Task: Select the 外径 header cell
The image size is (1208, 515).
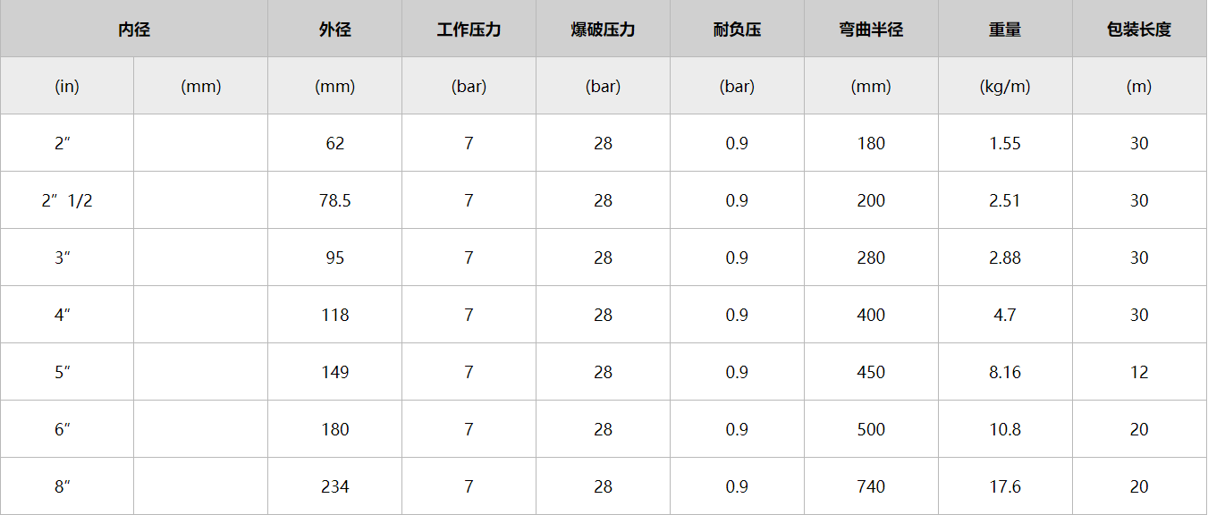Action: point(335,30)
